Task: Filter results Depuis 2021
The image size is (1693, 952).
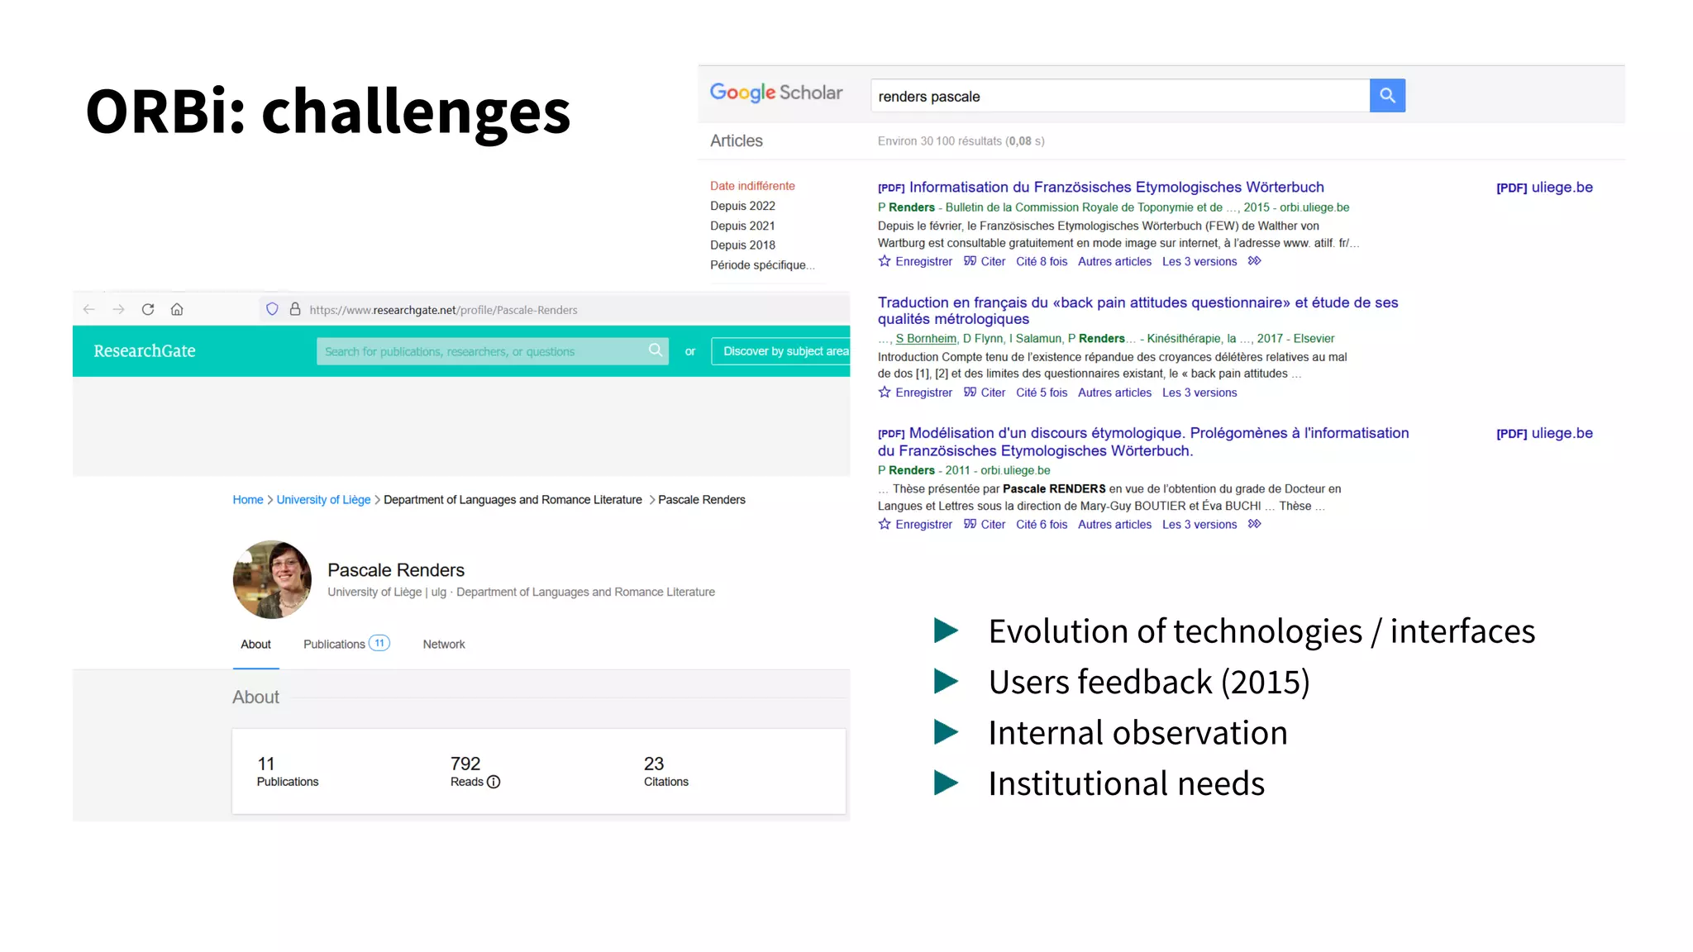Action: [x=742, y=226]
